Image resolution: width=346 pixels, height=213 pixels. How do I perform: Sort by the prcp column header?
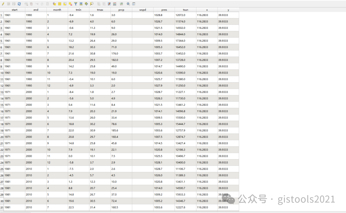(121, 10)
